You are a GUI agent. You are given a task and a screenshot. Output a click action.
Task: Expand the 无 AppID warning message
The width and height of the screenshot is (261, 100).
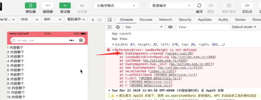click(x=117, y=96)
